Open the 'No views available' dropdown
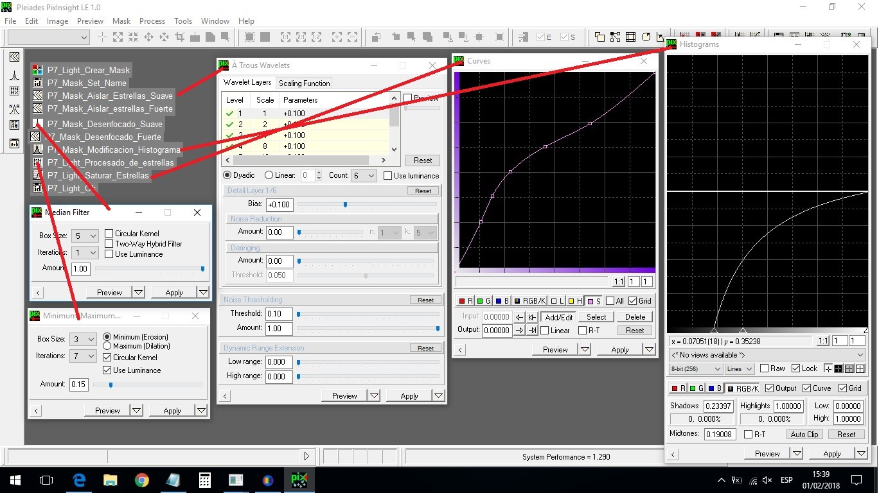This screenshot has height=493, width=879. pos(768,355)
